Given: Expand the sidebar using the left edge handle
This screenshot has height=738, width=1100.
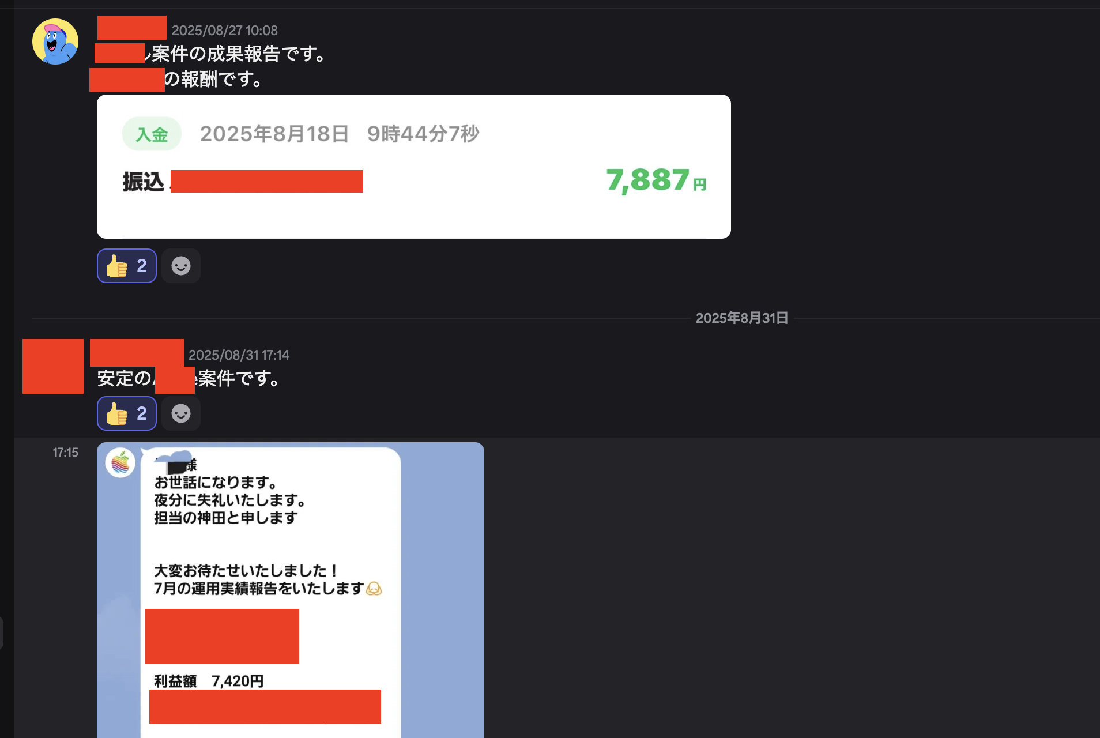Looking at the screenshot, I should (x=2, y=632).
